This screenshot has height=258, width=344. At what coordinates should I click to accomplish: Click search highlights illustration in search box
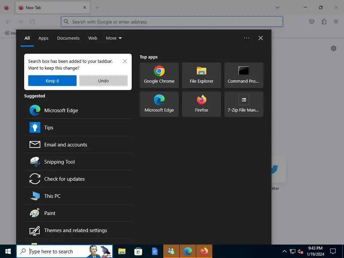(100, 251)
